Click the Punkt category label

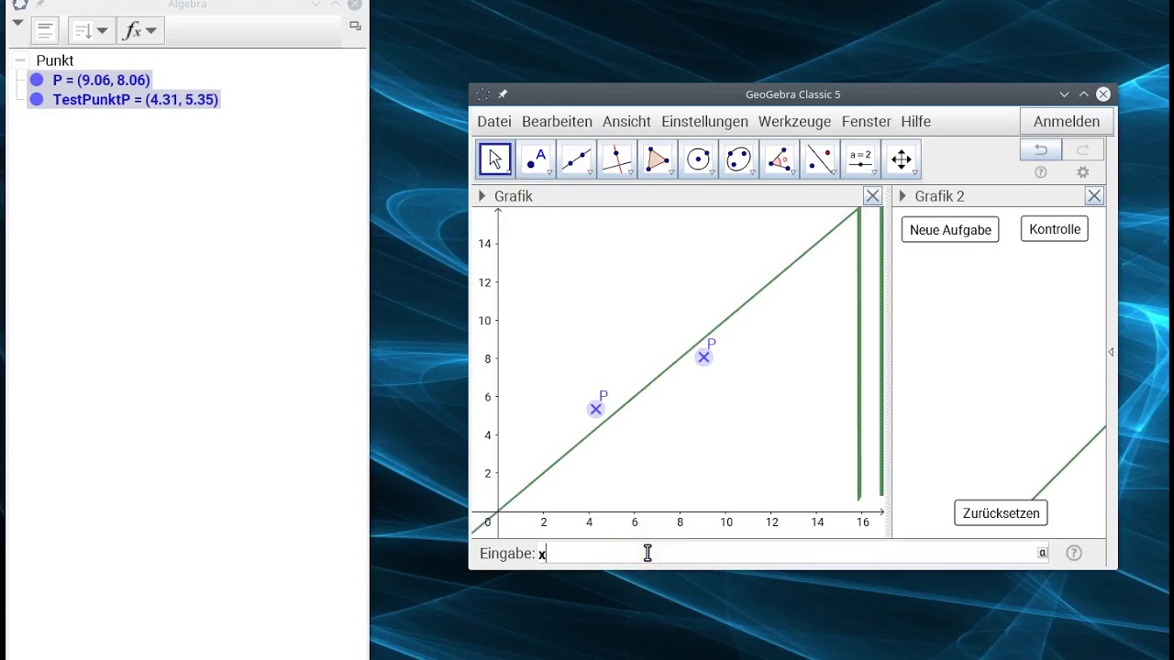pos(55,60)
